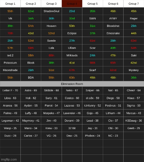Select the NC - 23 entry

coord(113,136)
